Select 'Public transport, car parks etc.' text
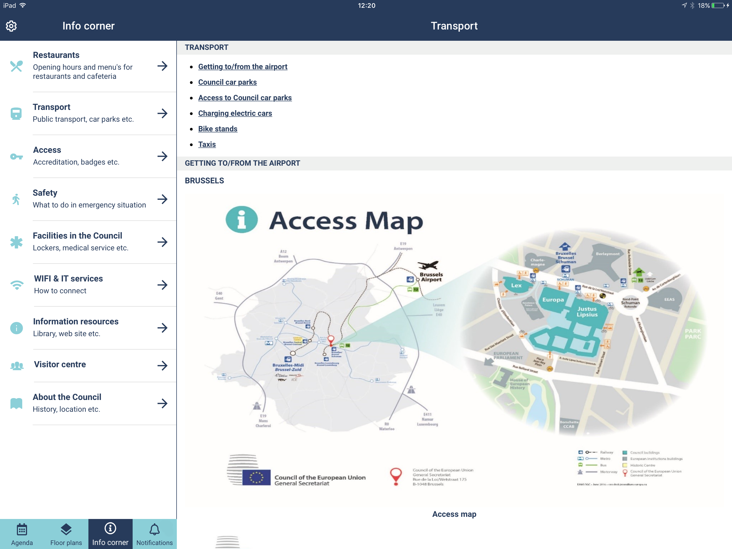This screenshot has height=549, width=732. (83, 119)
